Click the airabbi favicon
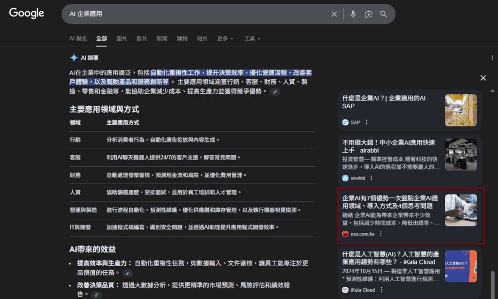Screen dimensions: 498x299 click(345, 178)
